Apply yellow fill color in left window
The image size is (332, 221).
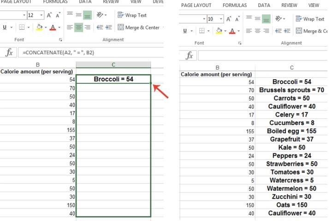pos(39,27)
